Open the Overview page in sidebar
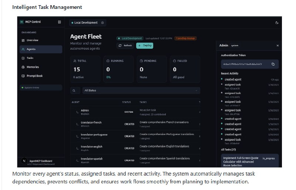Viewport: 296px width, 190px height. click(x=32, y=40)
